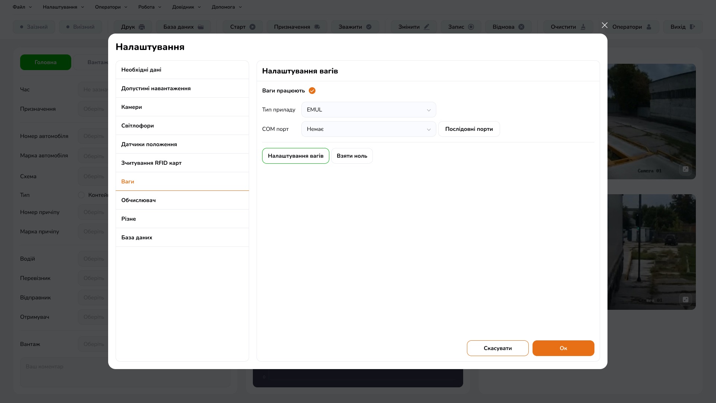
Task: Toggle the Виїзний indicator button
Action: [81, 27]
